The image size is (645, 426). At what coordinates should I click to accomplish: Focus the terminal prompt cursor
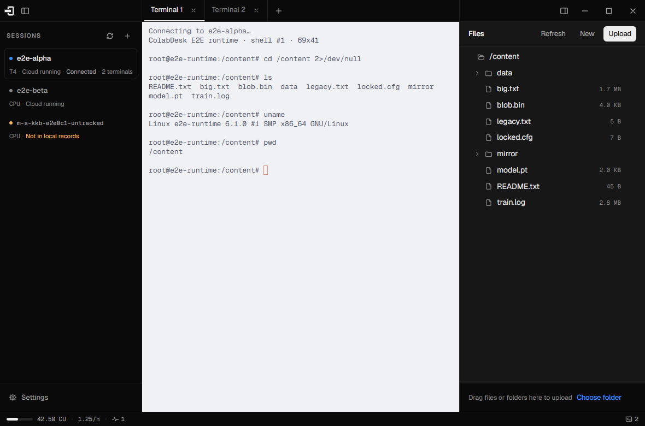point(265,170)
